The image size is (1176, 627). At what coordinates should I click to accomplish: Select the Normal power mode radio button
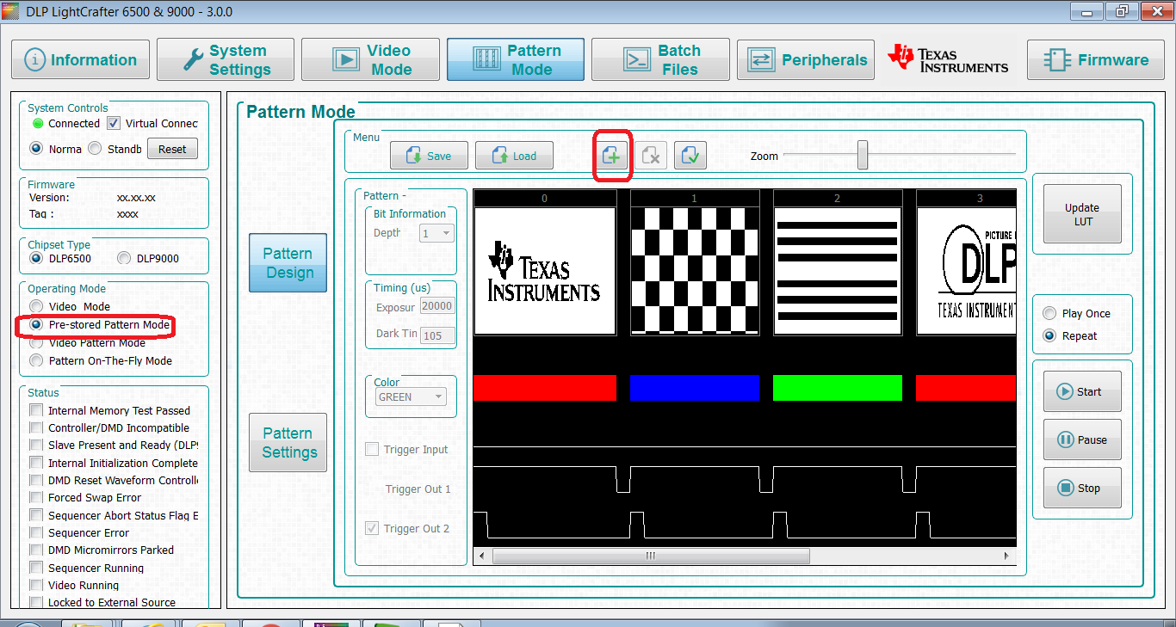tap(36, 148)
